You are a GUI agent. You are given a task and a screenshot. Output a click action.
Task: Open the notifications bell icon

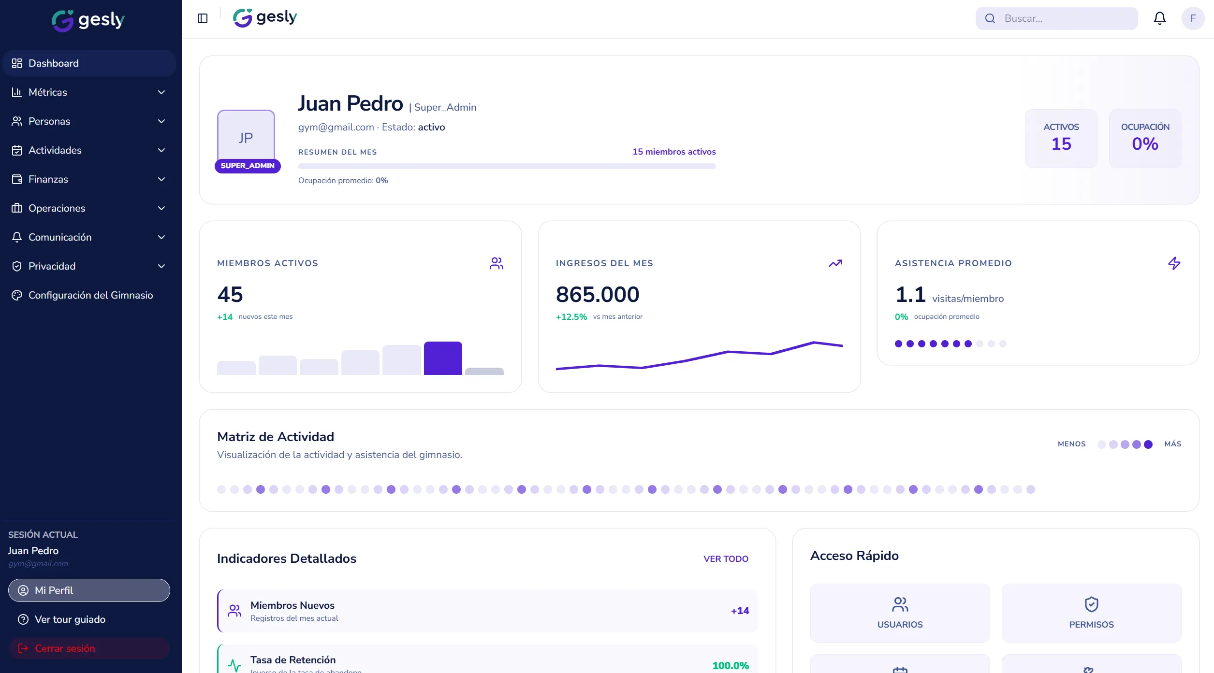(1159, 18)
